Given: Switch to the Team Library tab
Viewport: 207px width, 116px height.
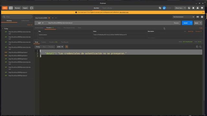Looking at the screenshot, I should coord(107,8).
